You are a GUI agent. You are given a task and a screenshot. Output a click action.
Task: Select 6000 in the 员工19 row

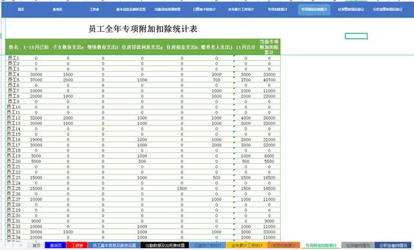(x=269, y=156)
